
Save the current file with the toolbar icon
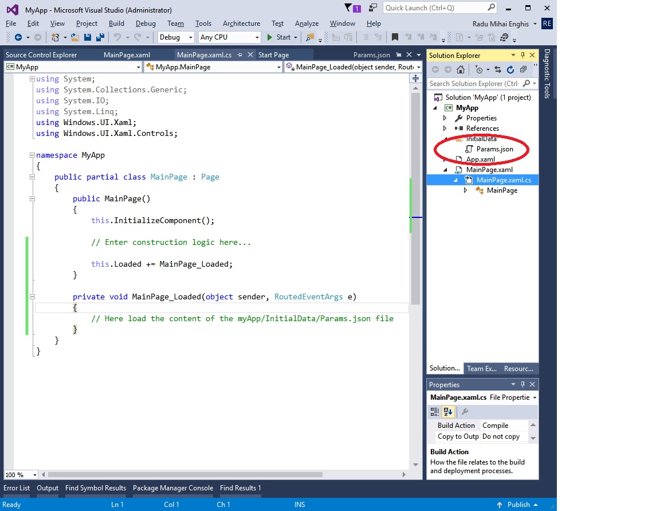pos(88,37)
